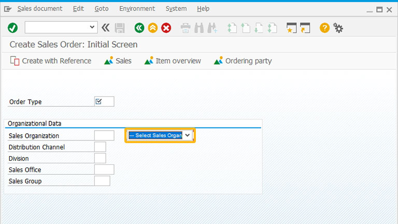The height and width of the screenshot is (224, 398).
Task: Maximize the SAP window
Action: coord(379,10)
